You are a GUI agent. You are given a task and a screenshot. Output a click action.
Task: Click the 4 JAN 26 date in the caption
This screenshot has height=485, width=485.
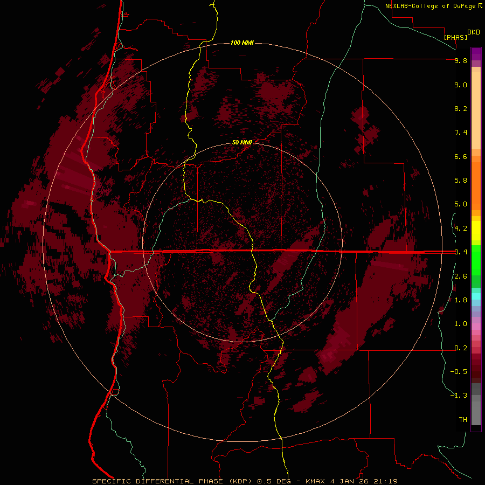(351, 481)
